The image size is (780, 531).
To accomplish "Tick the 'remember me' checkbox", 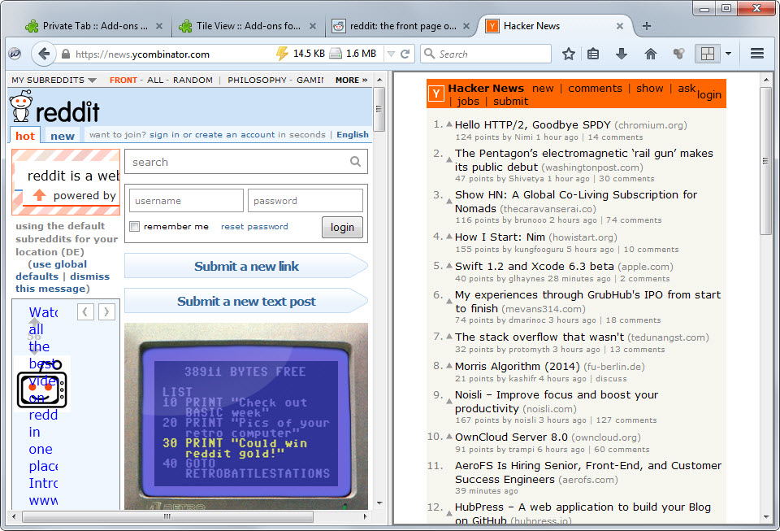I will pyautogui.click(x=135, y=226).
